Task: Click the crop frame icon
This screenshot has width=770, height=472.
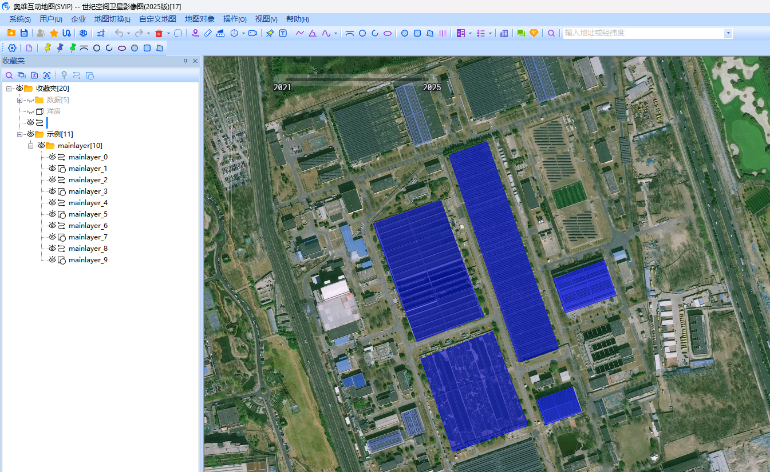Action: pyautogui.click(x=101, y=33)
